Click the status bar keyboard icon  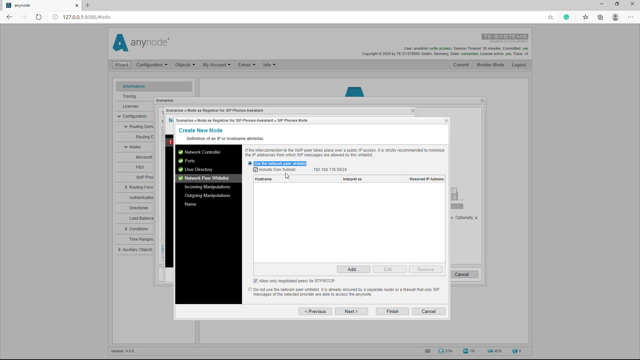click(x=428, y=351)
